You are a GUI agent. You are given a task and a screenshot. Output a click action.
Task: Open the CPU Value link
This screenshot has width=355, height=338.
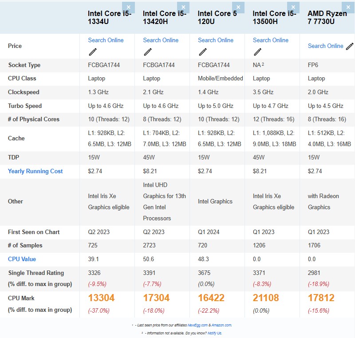click(x=22, y=259)
